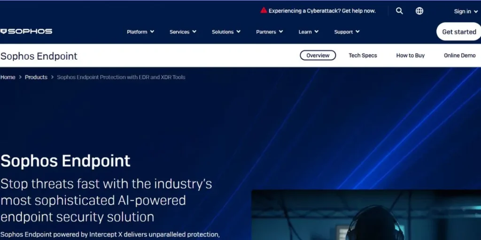The height and width of the screenshot is (240, 481).
Task: Expand the Support menu
Action: (347, 32)
